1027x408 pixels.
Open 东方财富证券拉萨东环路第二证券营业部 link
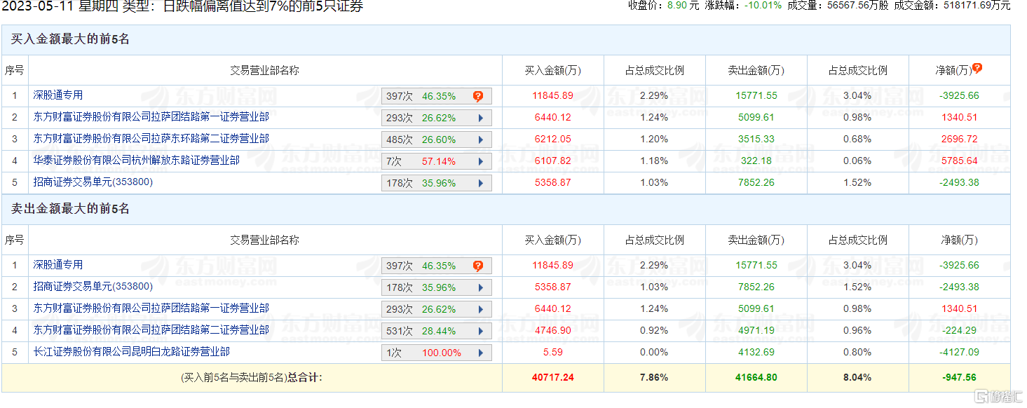pyautogui.click(x=151, y=138)
